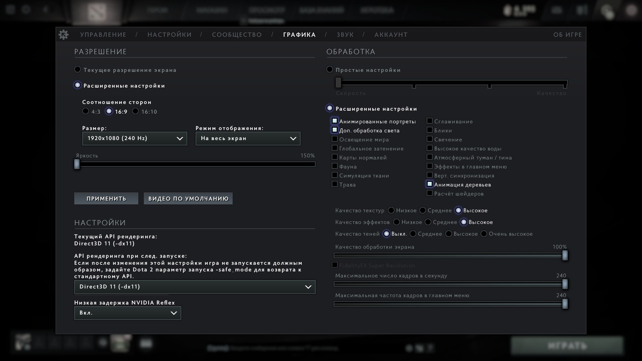Disable Анимированные портреты checkbox
642x361 pixels.
coord(335,121)
